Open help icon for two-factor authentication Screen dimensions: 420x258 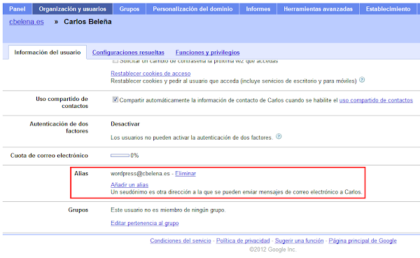pos(279,136)
